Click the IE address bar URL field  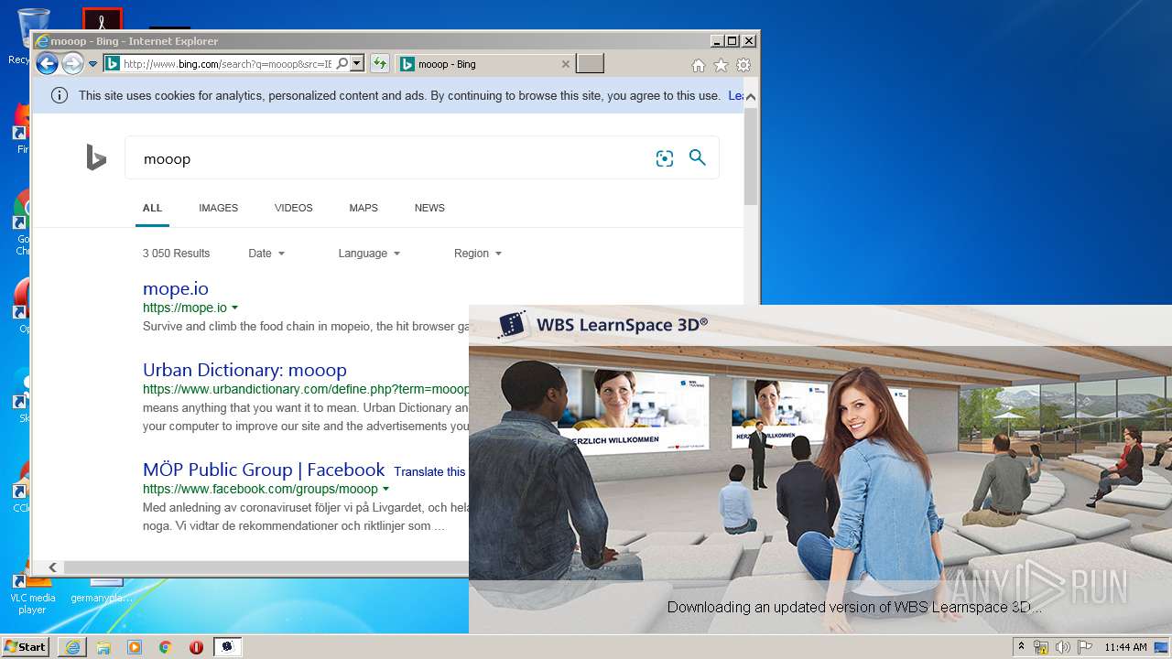point(227,64)
